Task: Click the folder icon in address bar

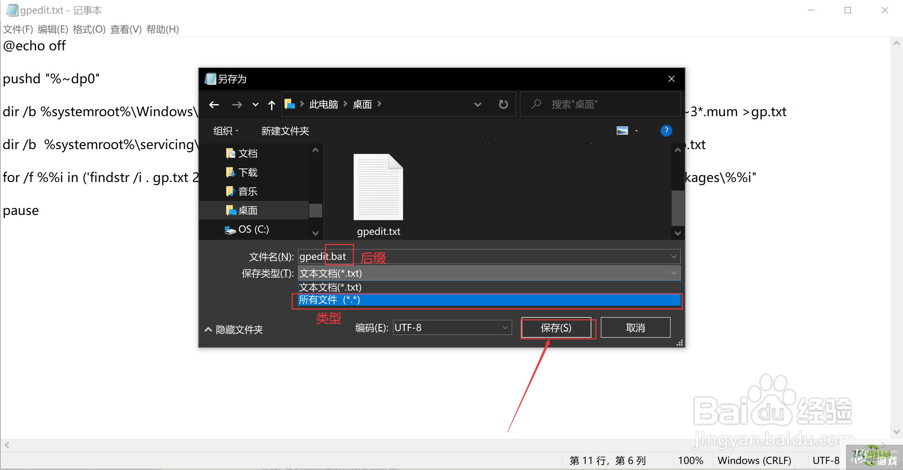Action: [x=289, y=104]
